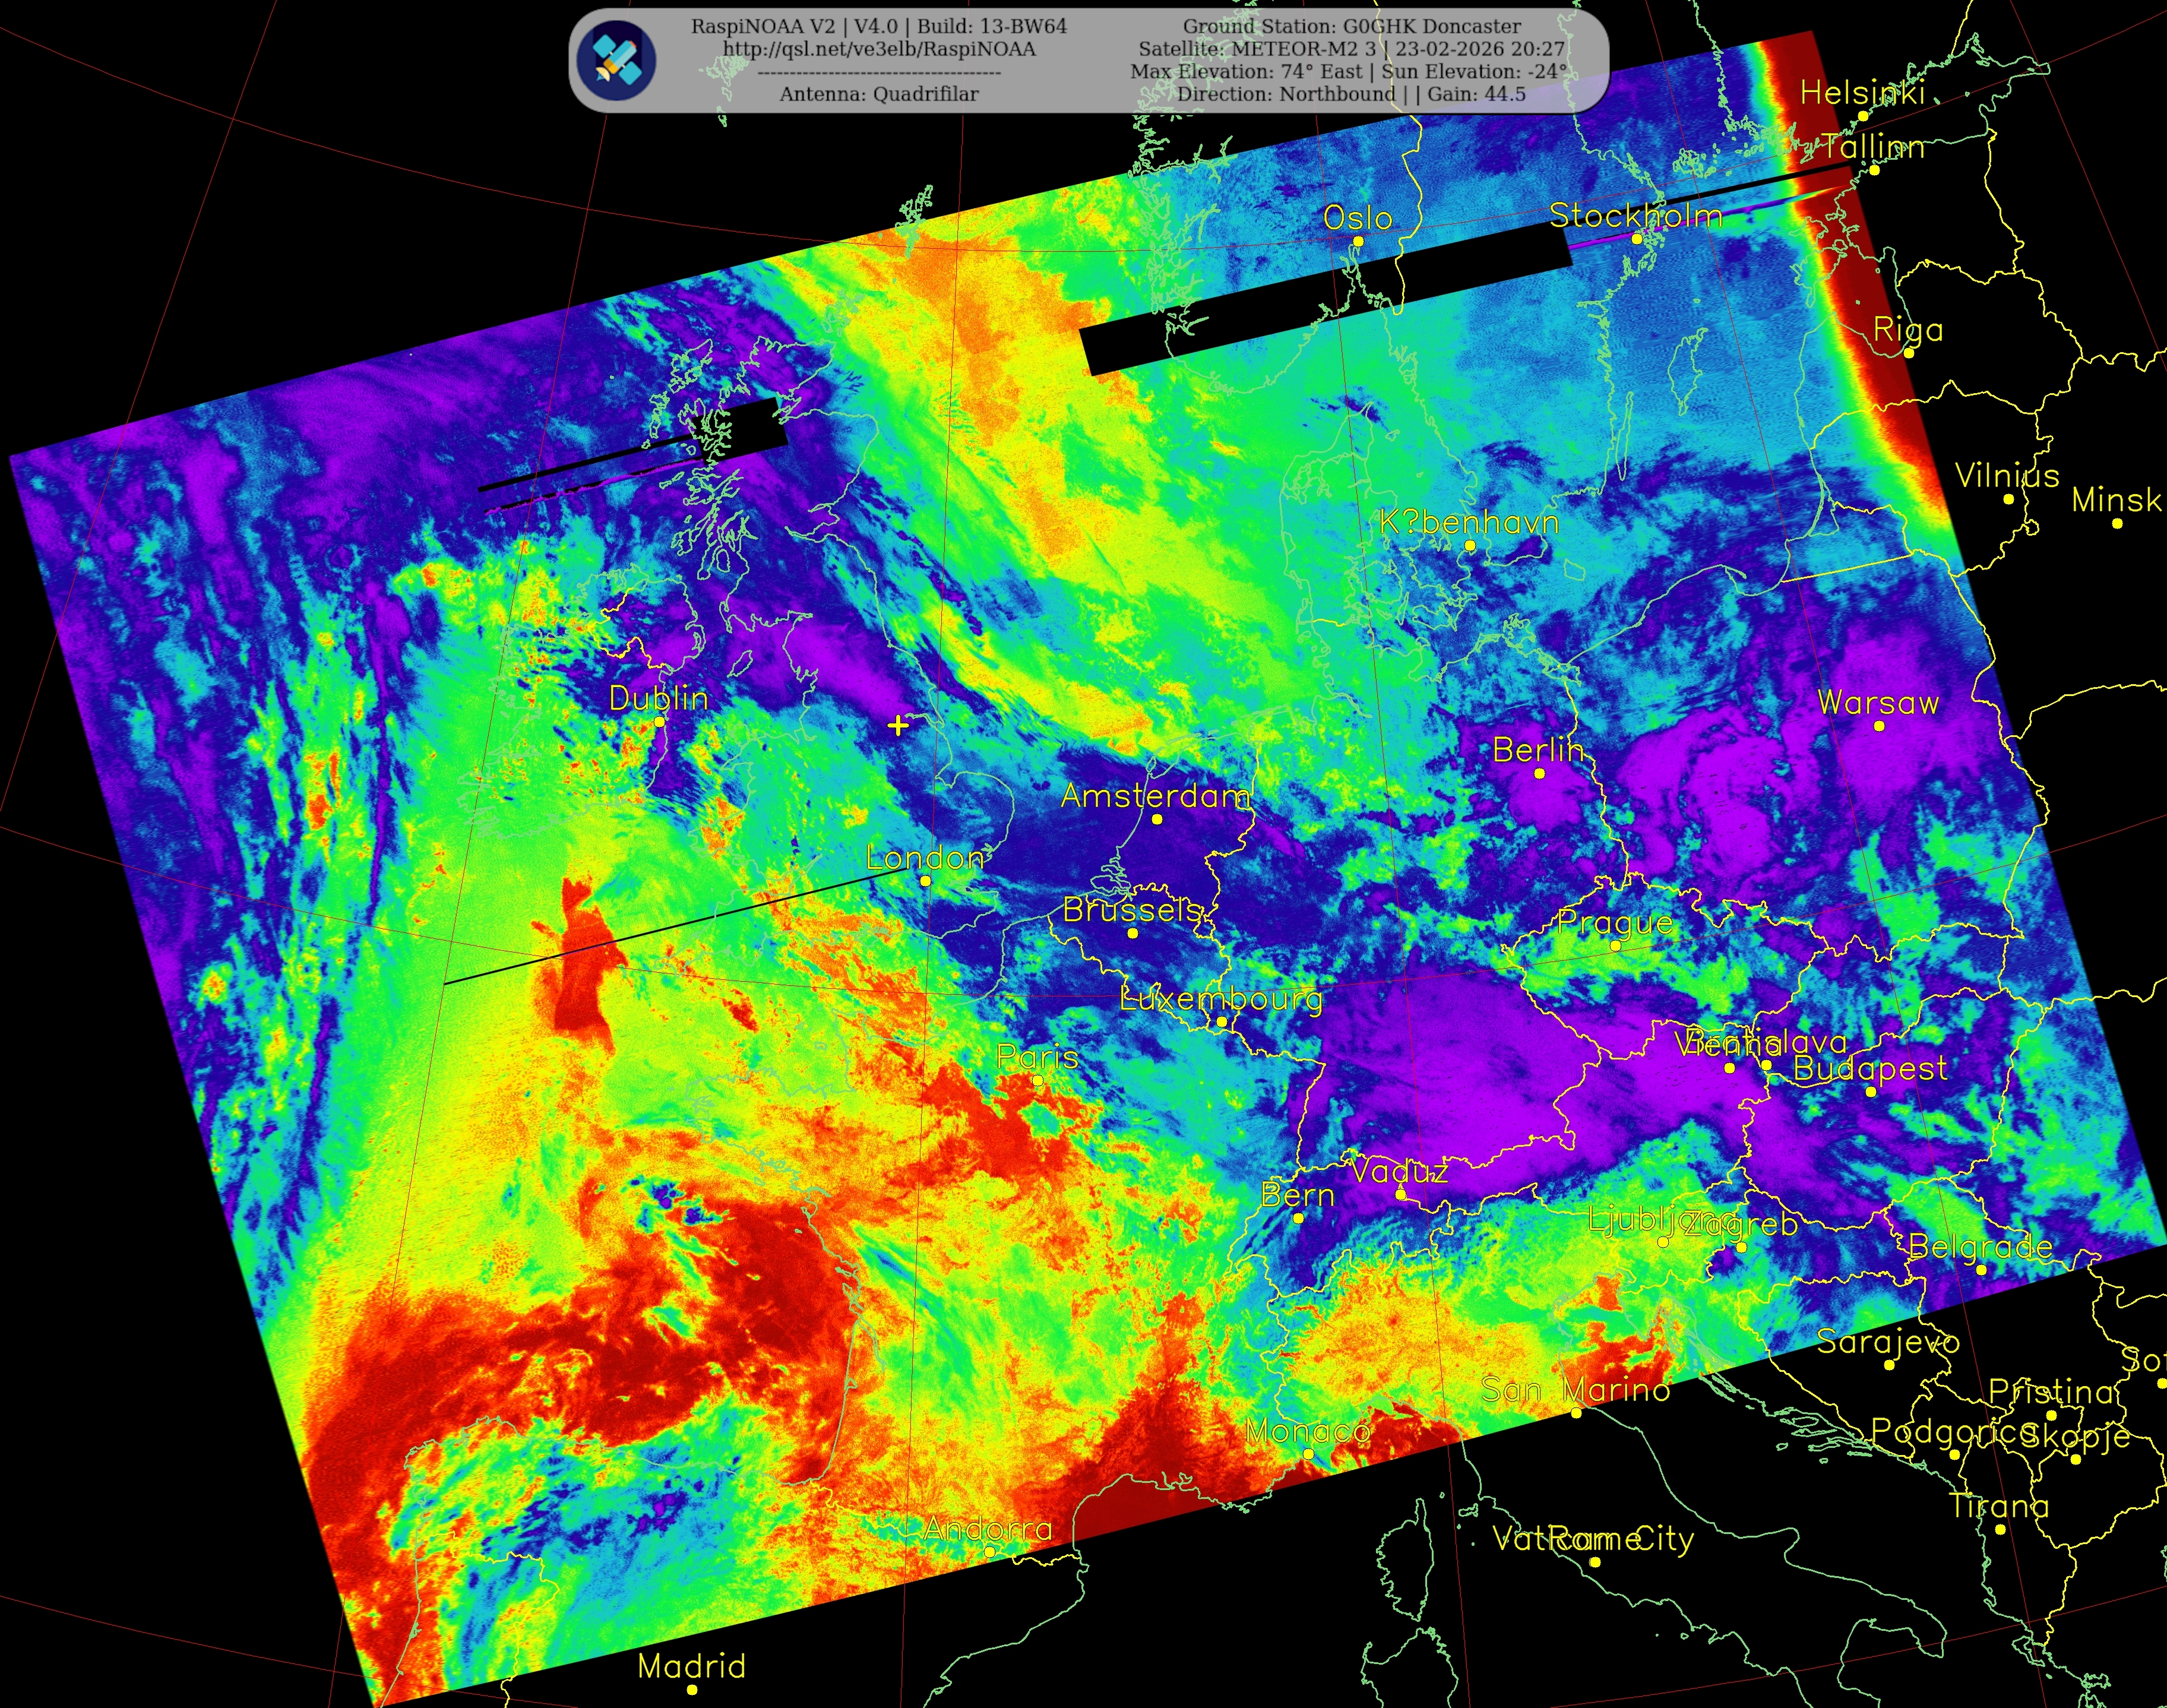Select the Berlin city marker dot

[x=1539, y=773]
